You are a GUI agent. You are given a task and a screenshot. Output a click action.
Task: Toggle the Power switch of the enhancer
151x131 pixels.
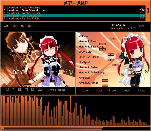[x=85, y=91]
